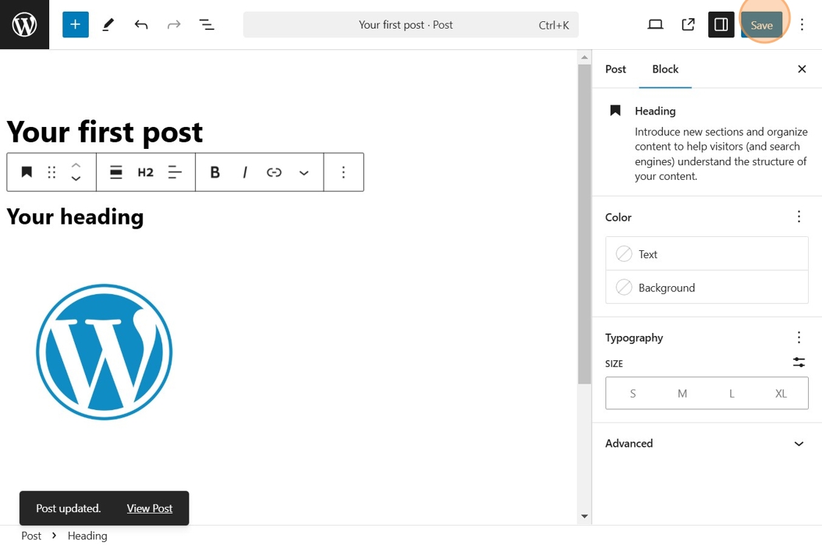Toggle the Settings sidebar panel

click(x=721, y=25)
